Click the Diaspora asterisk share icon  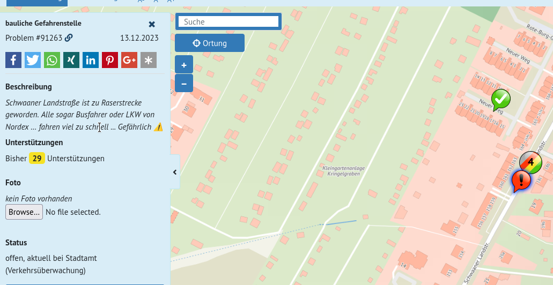(149, 60)
